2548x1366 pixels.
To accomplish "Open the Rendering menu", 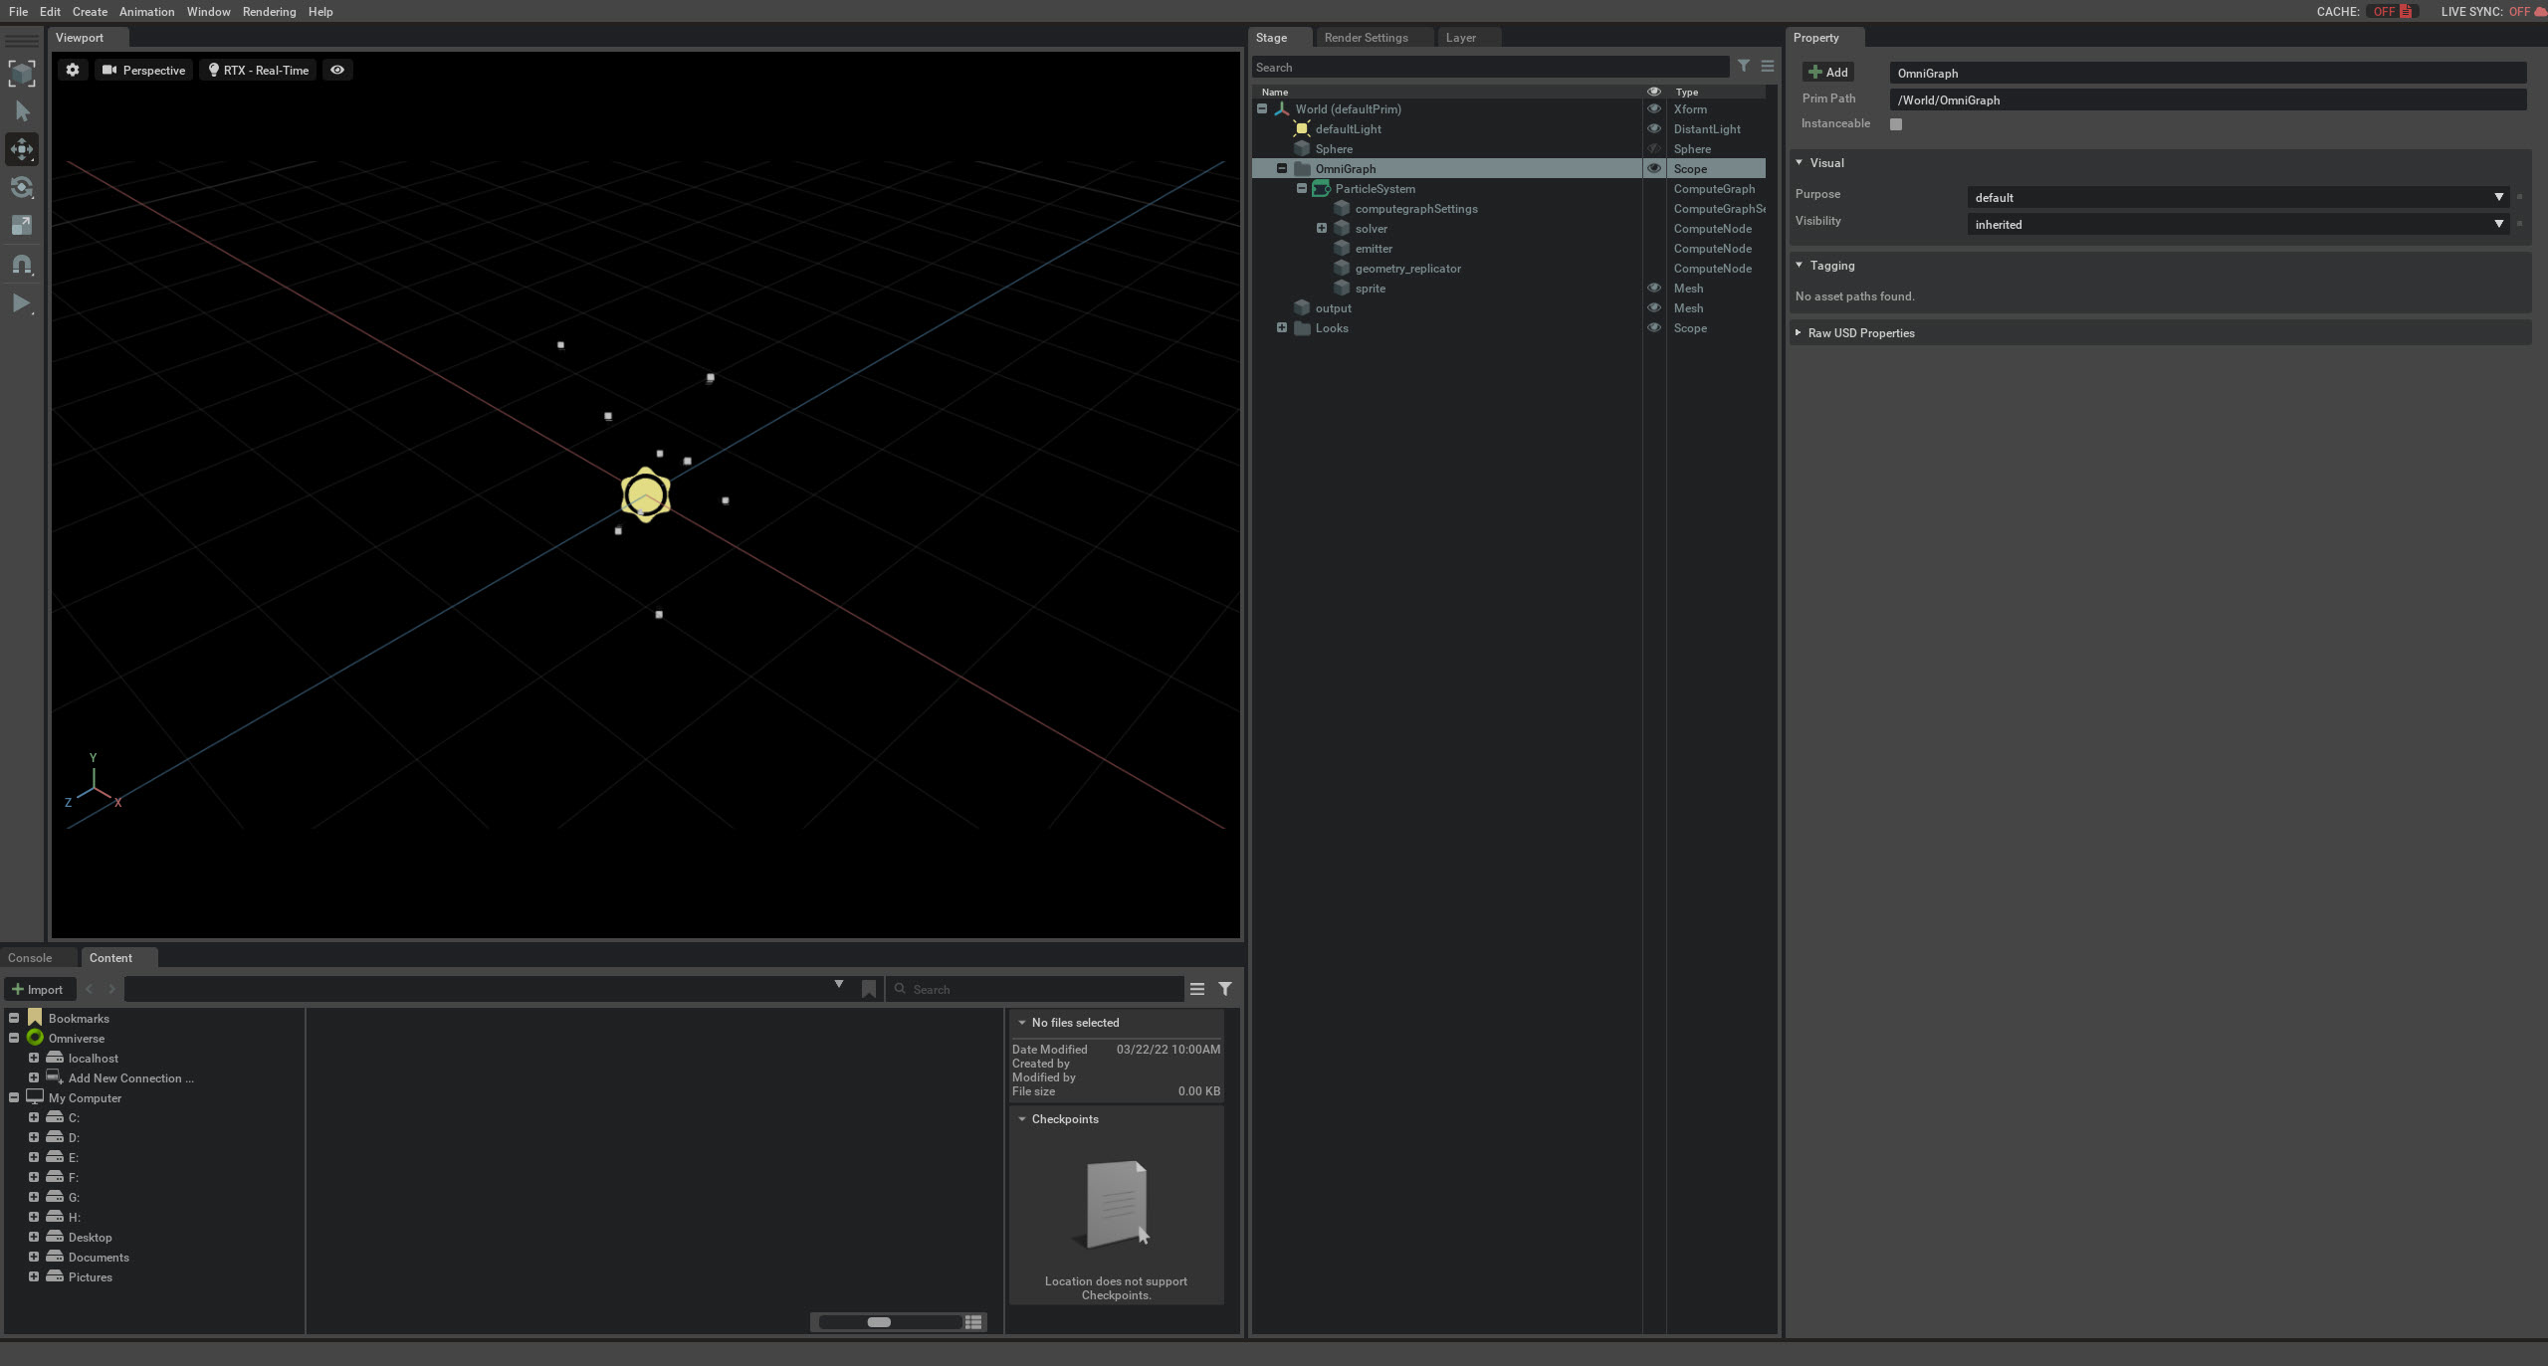I will [269, 11].
